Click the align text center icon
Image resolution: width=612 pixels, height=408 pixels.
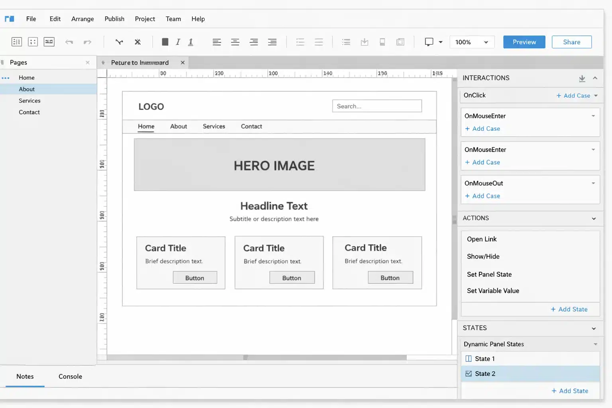coord(235,42)
